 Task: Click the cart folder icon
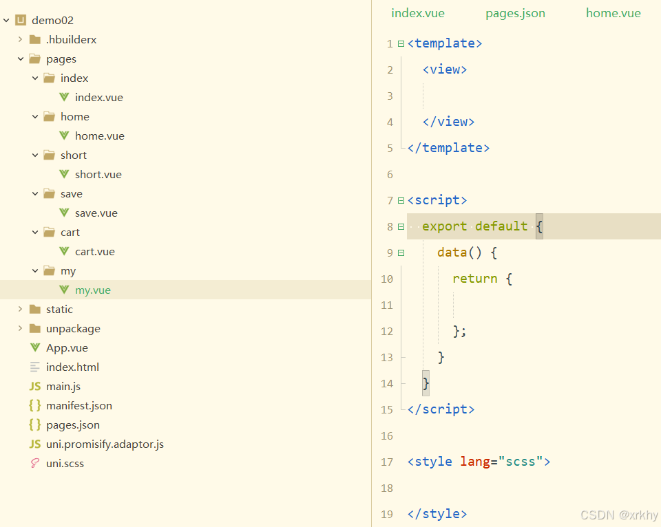(50, 232)
